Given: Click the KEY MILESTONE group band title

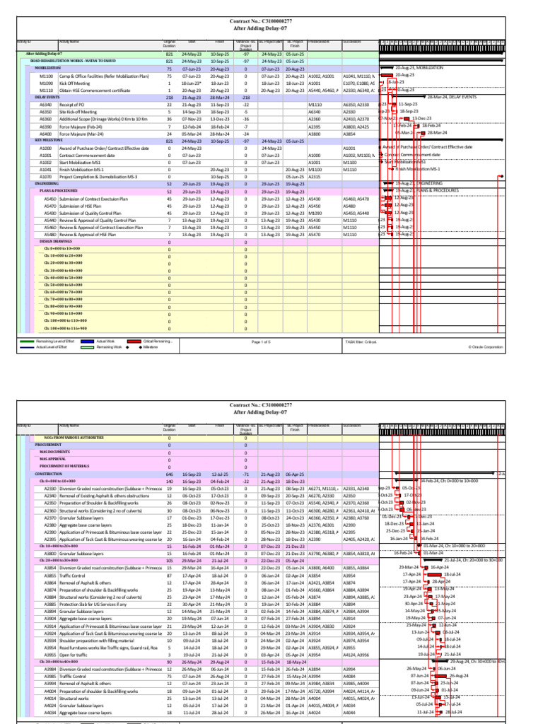Looking at the screenshot, I should click(x=49, y=140).
